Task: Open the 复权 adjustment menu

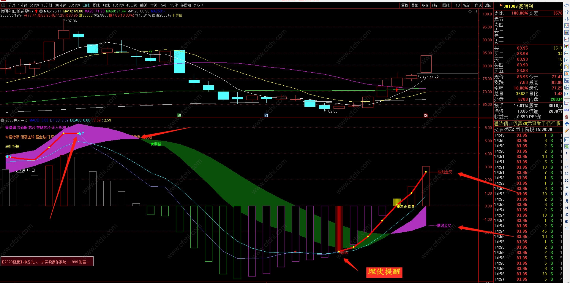Action: (x=405, y=5)
